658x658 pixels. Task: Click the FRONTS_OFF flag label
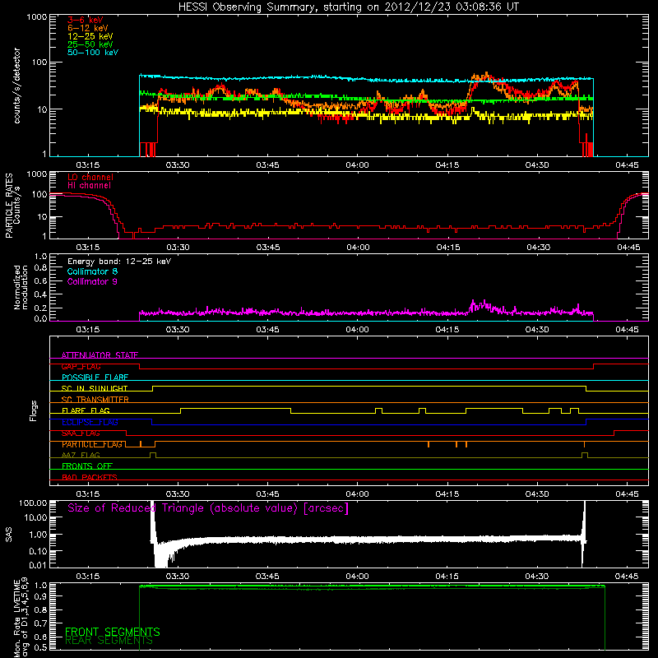click(87, 466)
